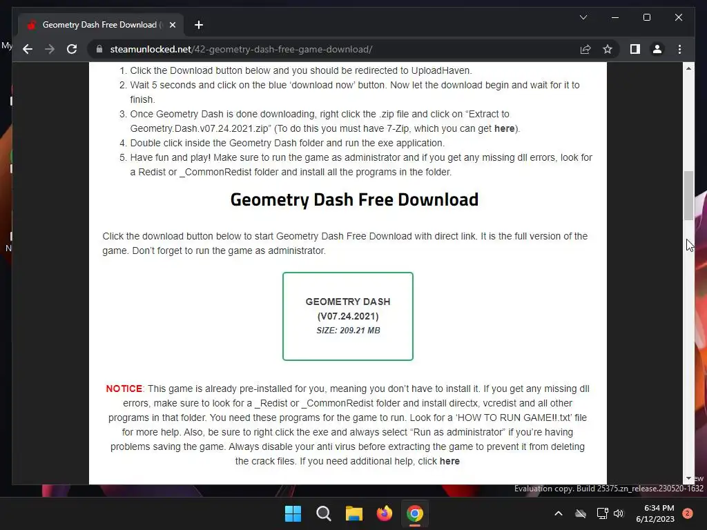Show hidden system tray icons
This screenshot has width=707, height=530.
[x=558, y=513]
